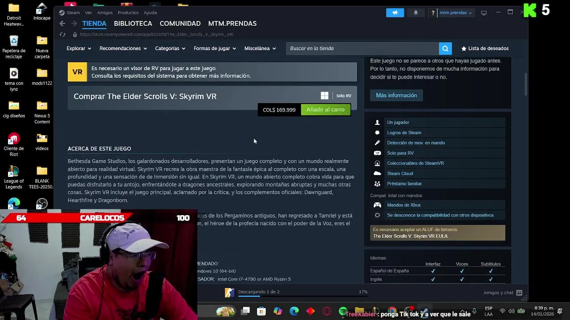
Task: Open the Amigos y chat icon
Action: [x=519, y=292]
